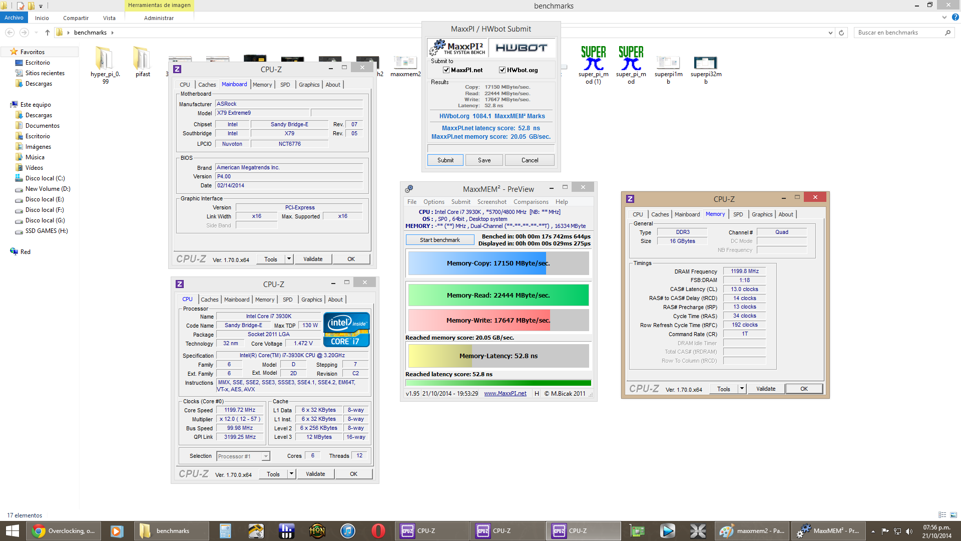Click the search magnifier icon in Explorer
The image size is (961, 541).
[947, 33]
